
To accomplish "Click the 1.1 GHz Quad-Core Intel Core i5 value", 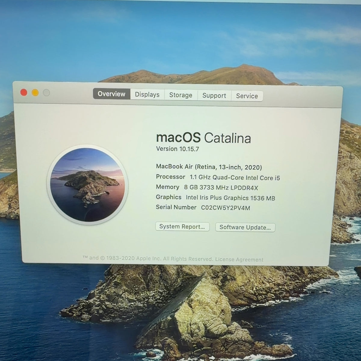I will coord(235,177).
